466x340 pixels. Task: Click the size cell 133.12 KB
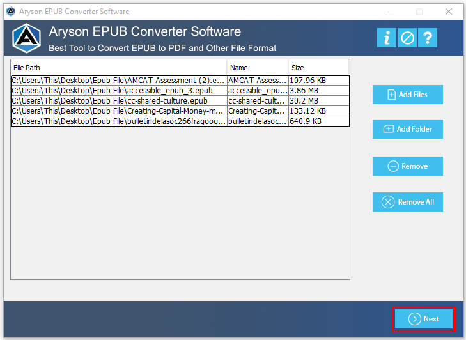point(319,111)
